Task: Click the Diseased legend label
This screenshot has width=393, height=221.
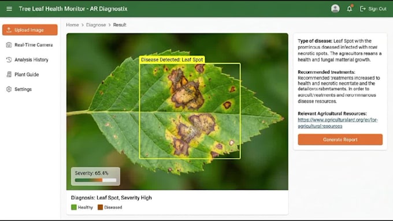Action: [113, 207]
